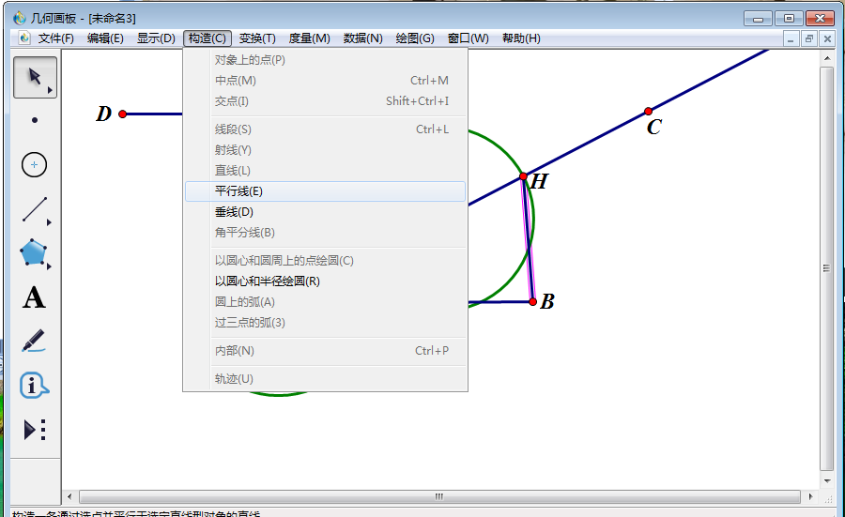Image resolution: width=845 pixels, height=517 pixels.
Task: Click the highlighted segment HB
Action: coord(528,239)
